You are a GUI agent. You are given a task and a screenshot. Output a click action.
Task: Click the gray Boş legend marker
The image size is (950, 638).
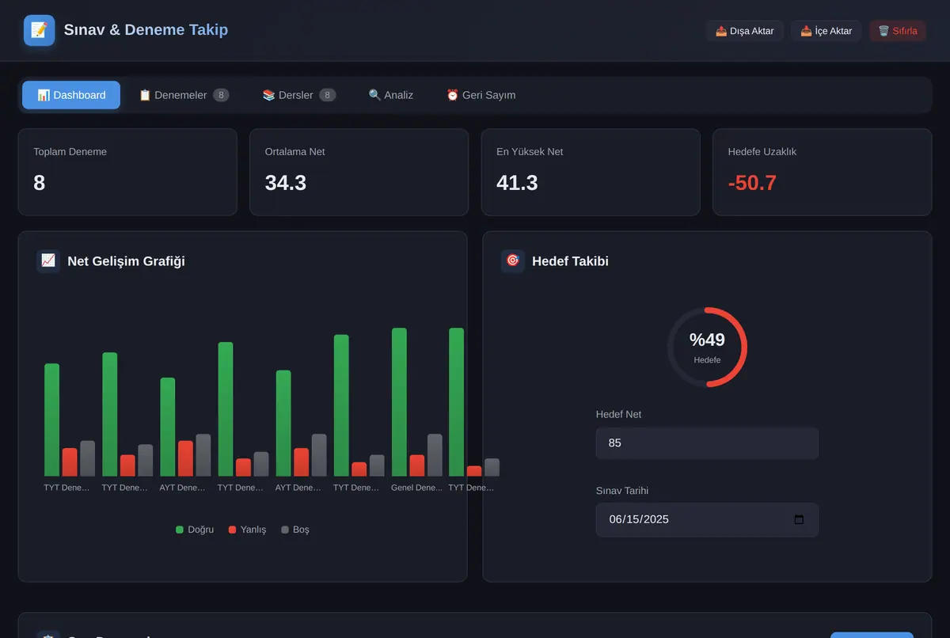(x=285, y=530)
